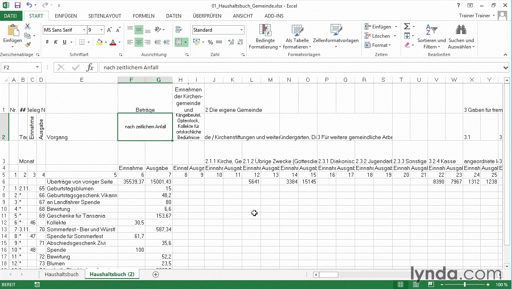Click the wrap text icon

(x=179, y=30)
